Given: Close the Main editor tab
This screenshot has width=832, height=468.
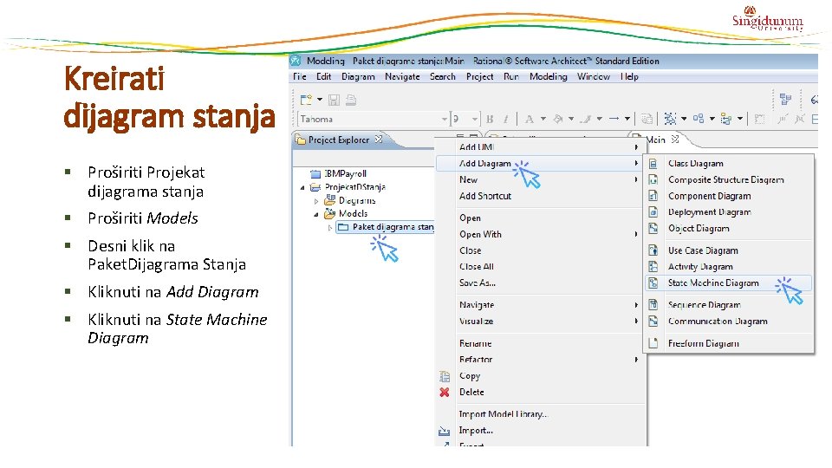Looking at the screenshot, I should click(x=675, y=139).
